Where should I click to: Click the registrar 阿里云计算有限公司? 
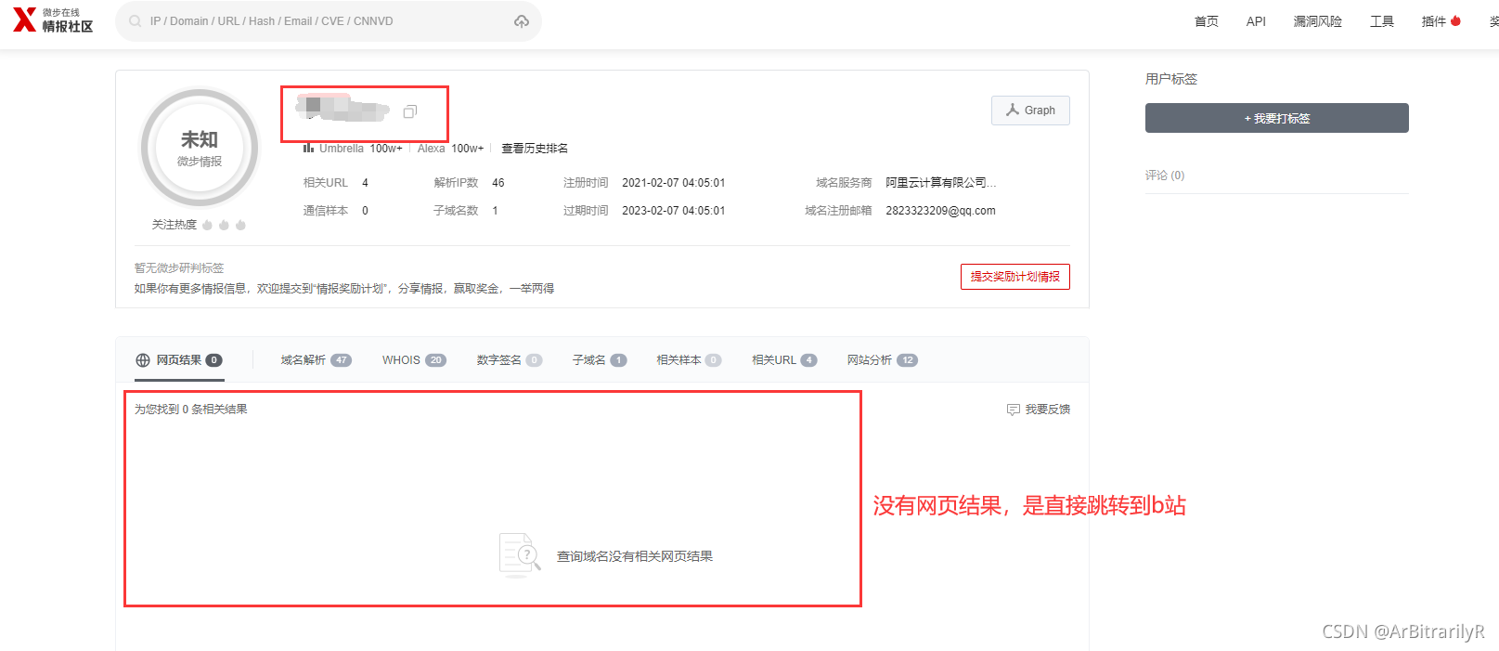pyautogui.click(x=940, y=183)
